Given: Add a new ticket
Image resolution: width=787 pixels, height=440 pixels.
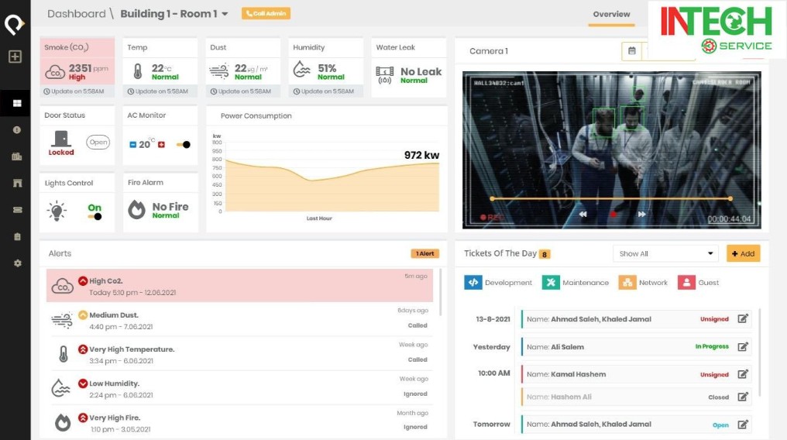Looking at the screenshot, I should click(744, 254).
